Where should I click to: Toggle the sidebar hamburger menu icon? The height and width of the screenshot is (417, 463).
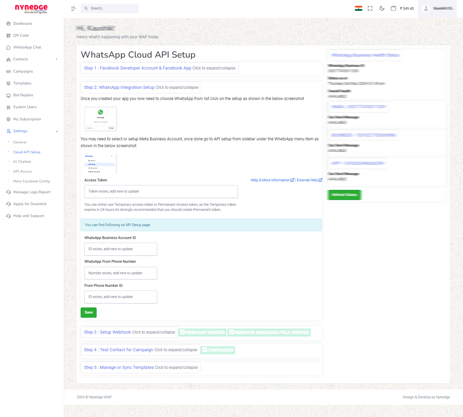tap(74, 8)
